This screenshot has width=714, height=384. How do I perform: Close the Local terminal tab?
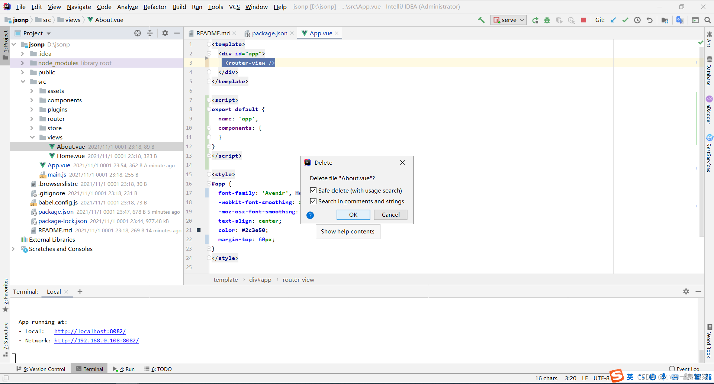(x=66, y=292)
